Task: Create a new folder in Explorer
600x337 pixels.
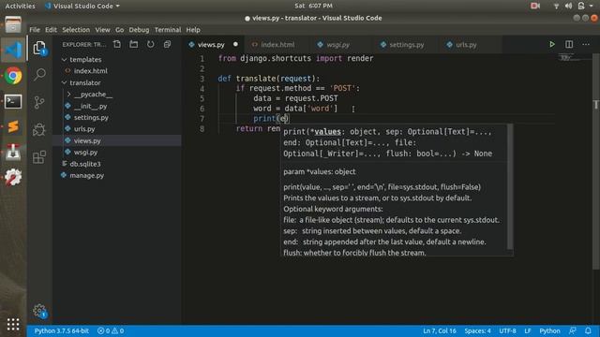Action: click(x=133, y=44)
